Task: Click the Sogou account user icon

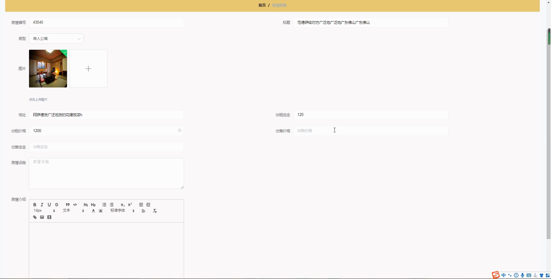Action: 535,275
